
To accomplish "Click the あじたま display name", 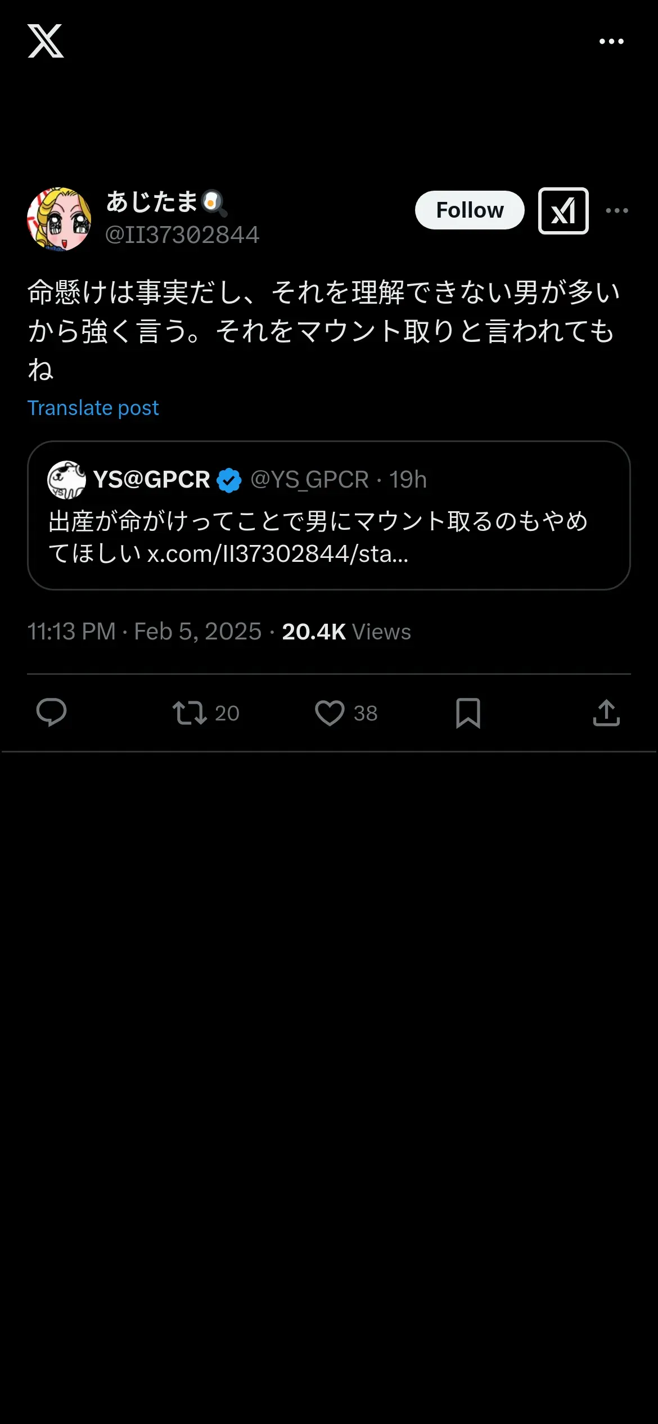I will tap(152, 202).
